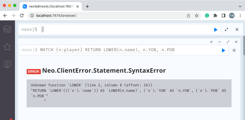Open the Chrome Extensions puzzle menu
The image size is (245, 120).
[x=215, y=16]
